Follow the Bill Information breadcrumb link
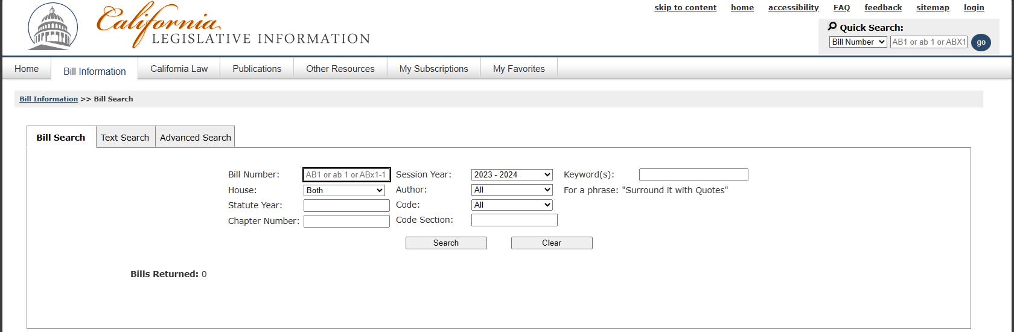This screenshot has height=332, width=1014. point(48,99)
